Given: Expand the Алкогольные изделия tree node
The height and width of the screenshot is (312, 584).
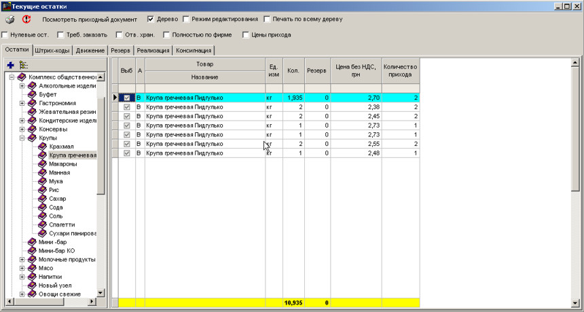Looking at the screenshot, I should 22,86.
